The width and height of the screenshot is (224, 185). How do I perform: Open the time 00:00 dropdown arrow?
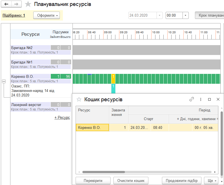click(185, 15)
